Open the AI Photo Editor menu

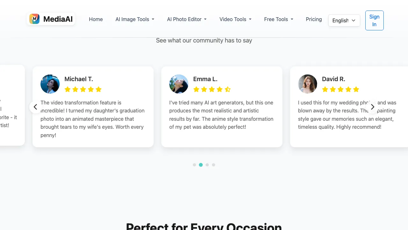187,19
